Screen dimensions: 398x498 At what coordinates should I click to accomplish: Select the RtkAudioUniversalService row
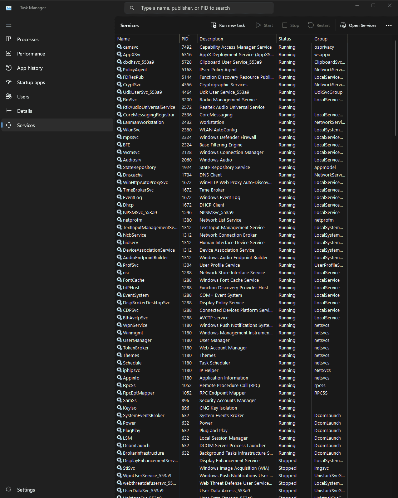[231, 107]
